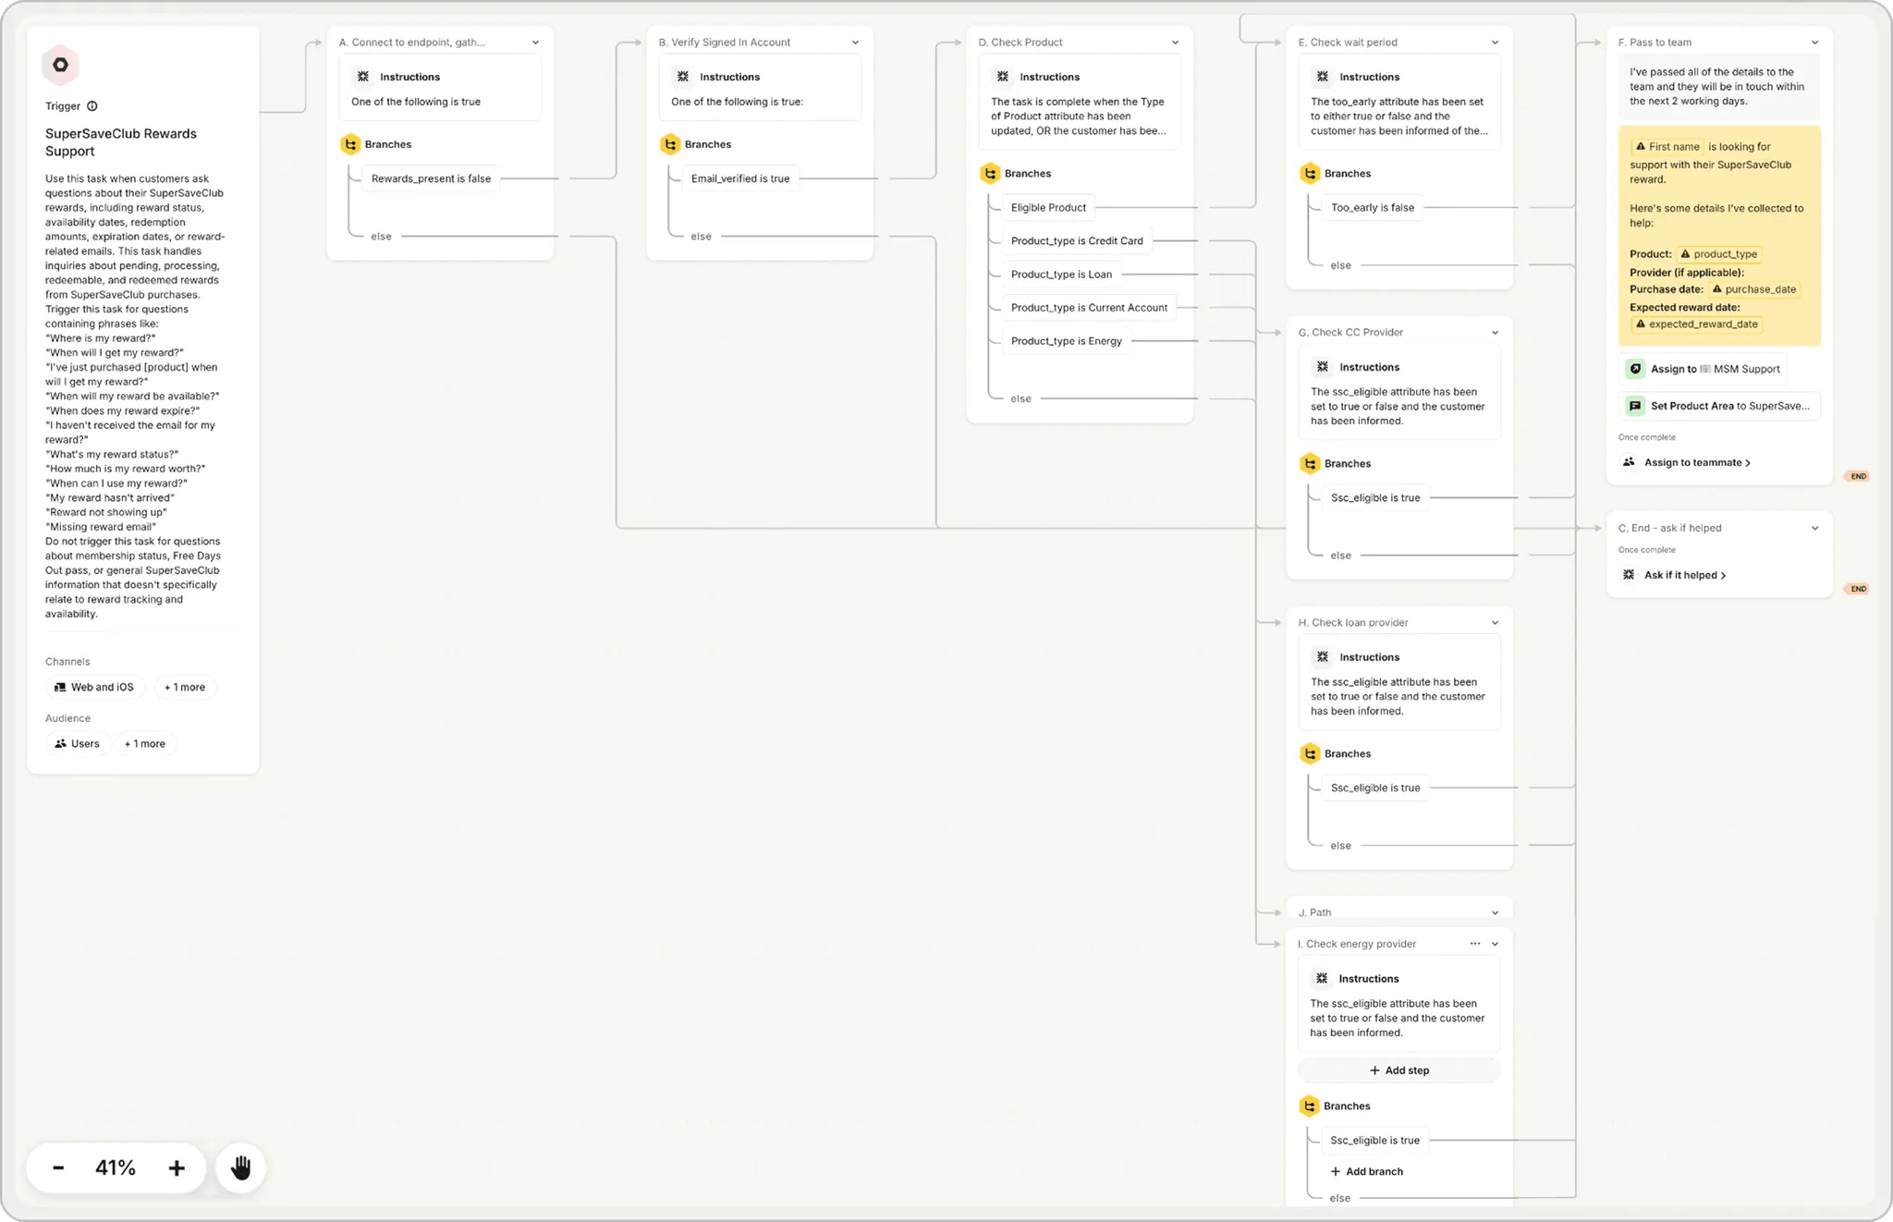Click the Branches icon in "A. Connect to endpoint"
The image size is (1893, 1222).
pyautogui.click(x=350, y=144)
